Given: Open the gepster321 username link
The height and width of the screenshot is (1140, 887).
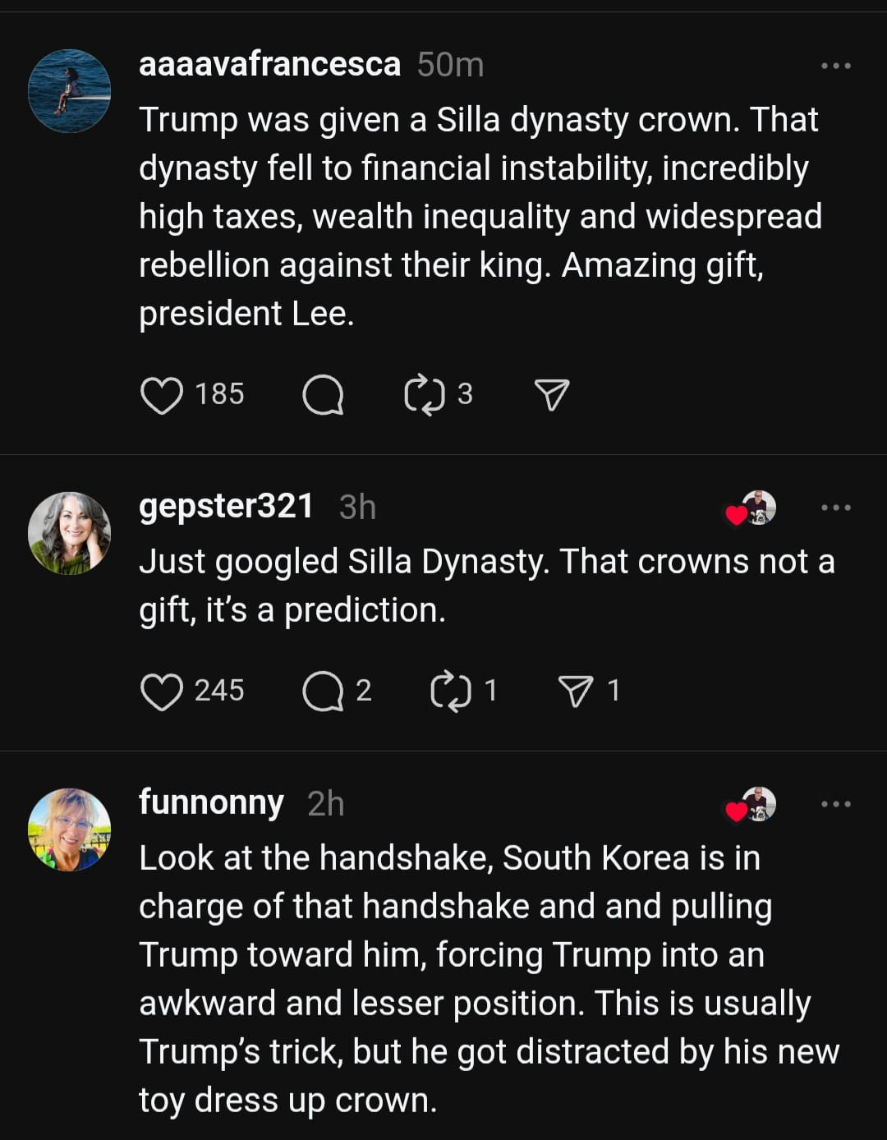Looking at the screenshot, I should click(x=226, y=507).
